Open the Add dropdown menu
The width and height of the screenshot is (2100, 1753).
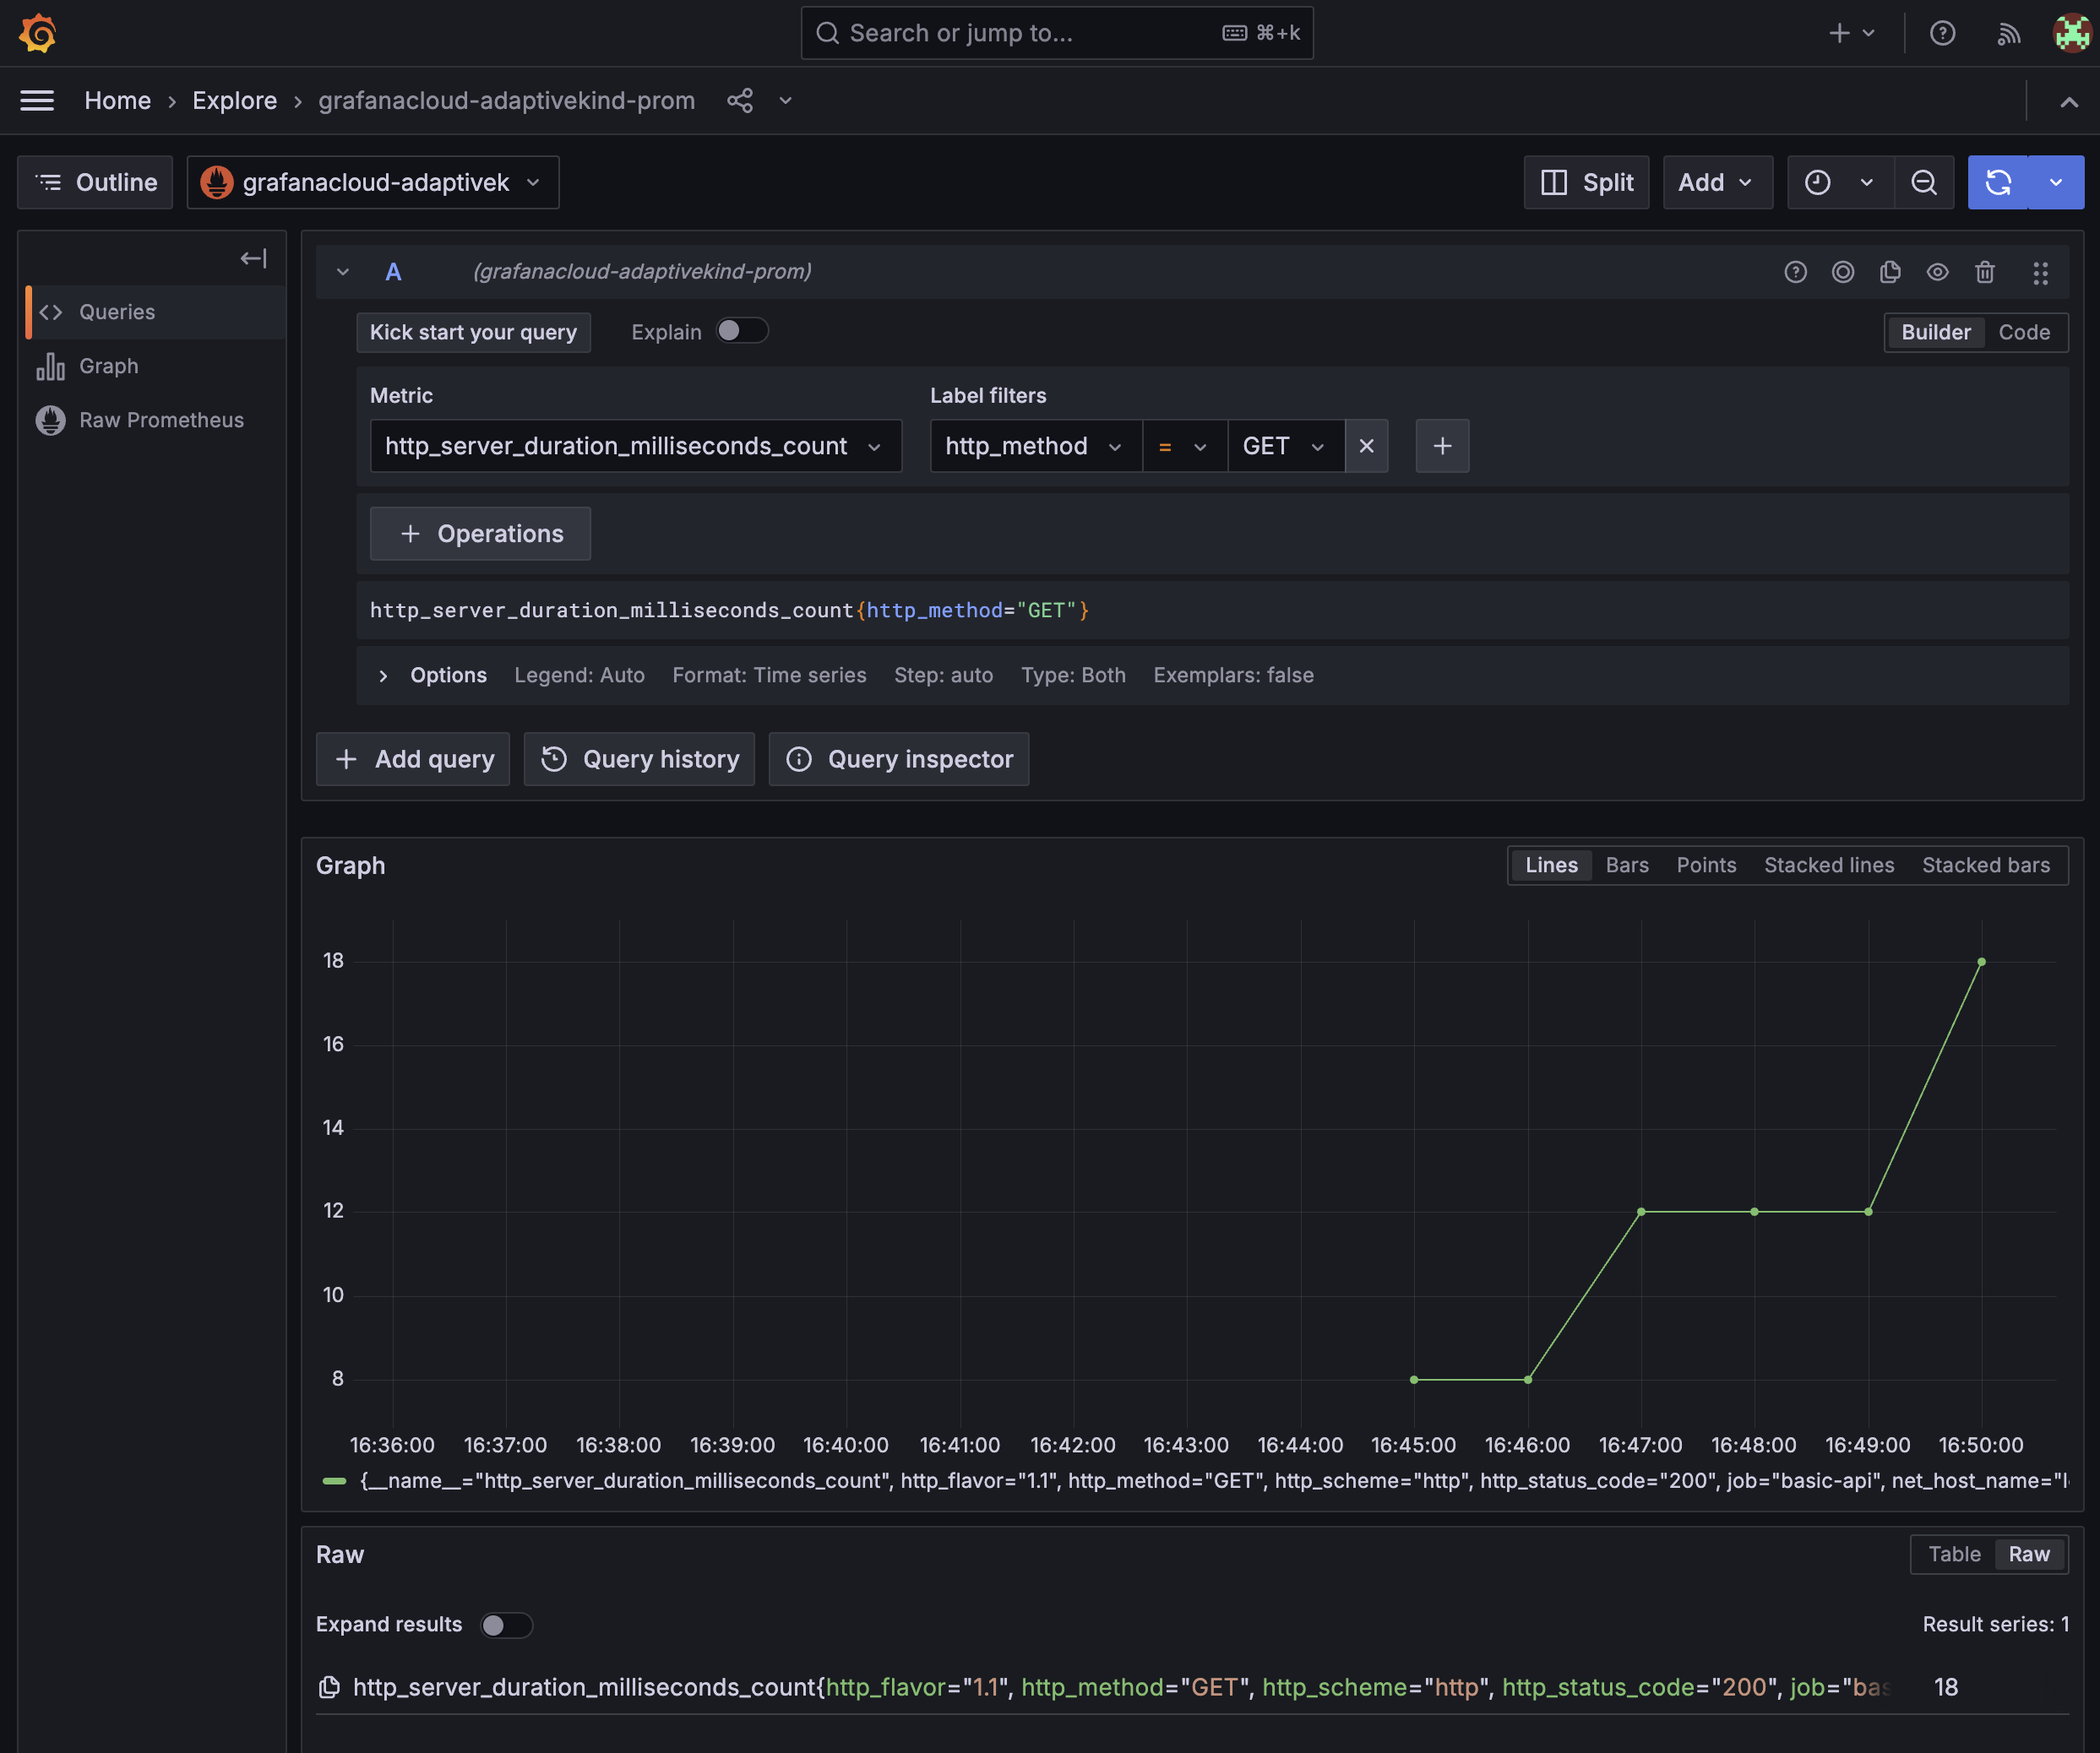(x=1717, y=182)
